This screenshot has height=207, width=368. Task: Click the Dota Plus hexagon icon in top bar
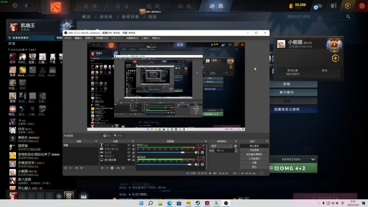pos(348,6)
